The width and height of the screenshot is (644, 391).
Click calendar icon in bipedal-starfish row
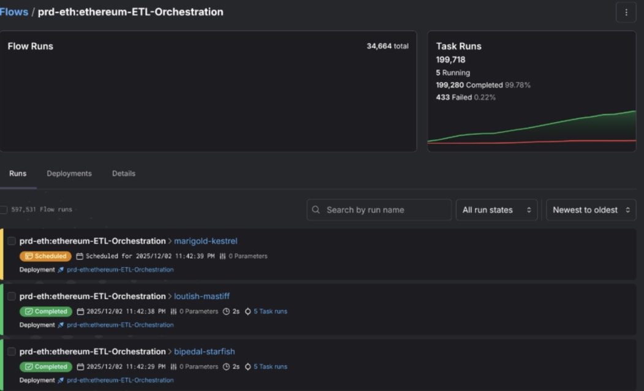80,366
